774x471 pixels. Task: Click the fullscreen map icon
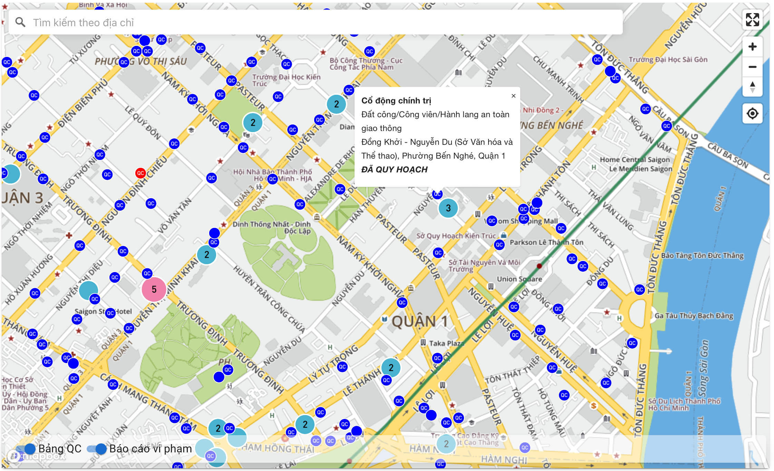[752, 20]
